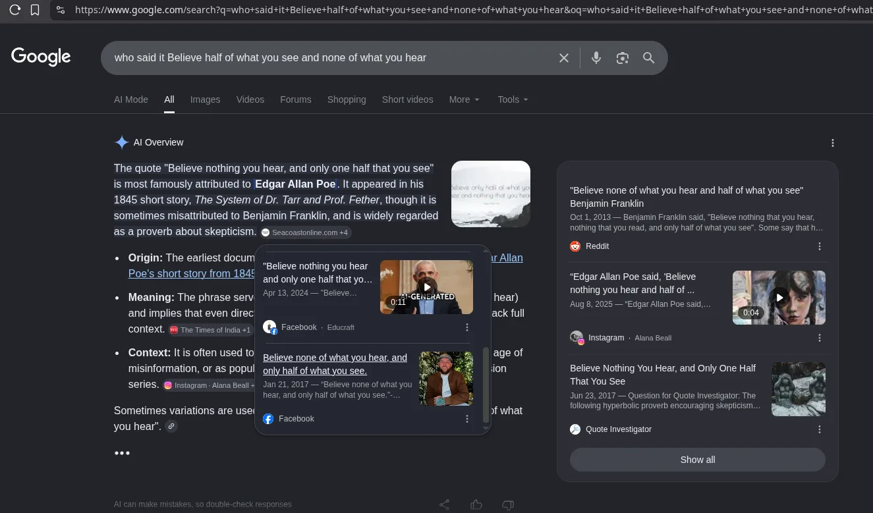
Task: Give thumbs up to AI Overview
Action: click(476, 505)
